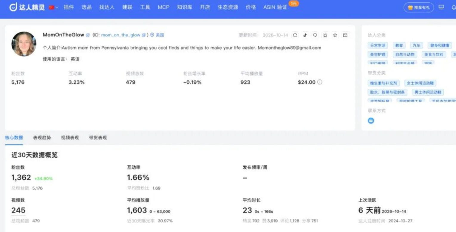Click the envelope icon next to the star
This screenshot has width=456, height=232.
click(345, 35)
